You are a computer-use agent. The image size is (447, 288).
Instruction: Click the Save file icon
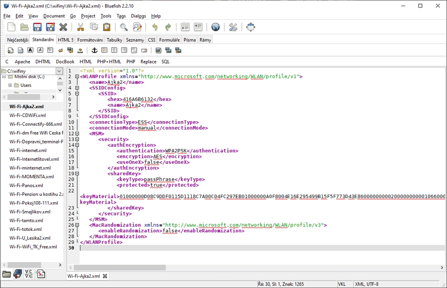pyautogui.click(x=37, y=27)
